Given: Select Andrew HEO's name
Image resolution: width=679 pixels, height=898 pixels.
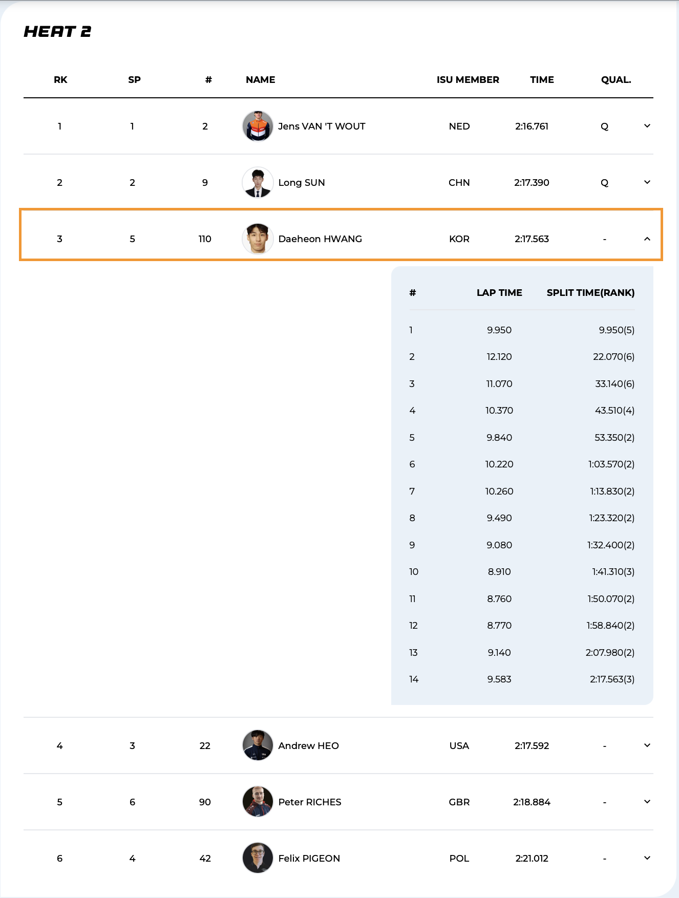Looking at the screenshot, I should [x=308, y=745].
